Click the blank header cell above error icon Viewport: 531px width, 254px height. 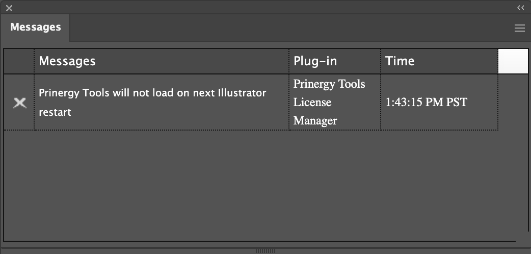[x=19, y=61]
